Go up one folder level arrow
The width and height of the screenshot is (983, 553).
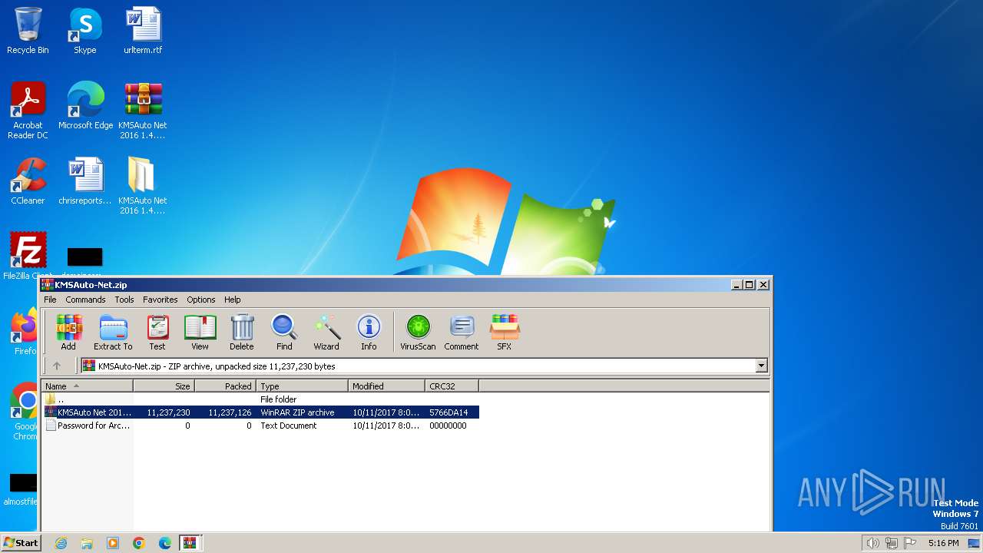click(56, 366)
